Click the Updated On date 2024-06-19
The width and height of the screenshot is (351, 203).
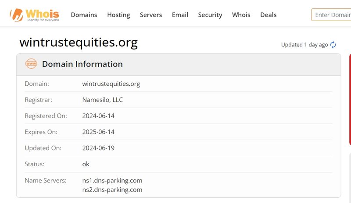click(98, 148)
